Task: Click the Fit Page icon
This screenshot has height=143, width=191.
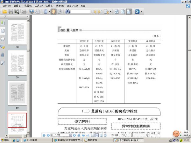Action: coord(123,12)
